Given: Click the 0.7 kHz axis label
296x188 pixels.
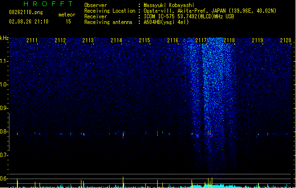Looking at the screenshot, I should tap(4, 155).
